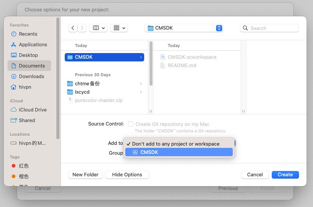This screenshot has width=313, height=207.
Task: Go forward with the right chevron button
Action: point(82,28)
